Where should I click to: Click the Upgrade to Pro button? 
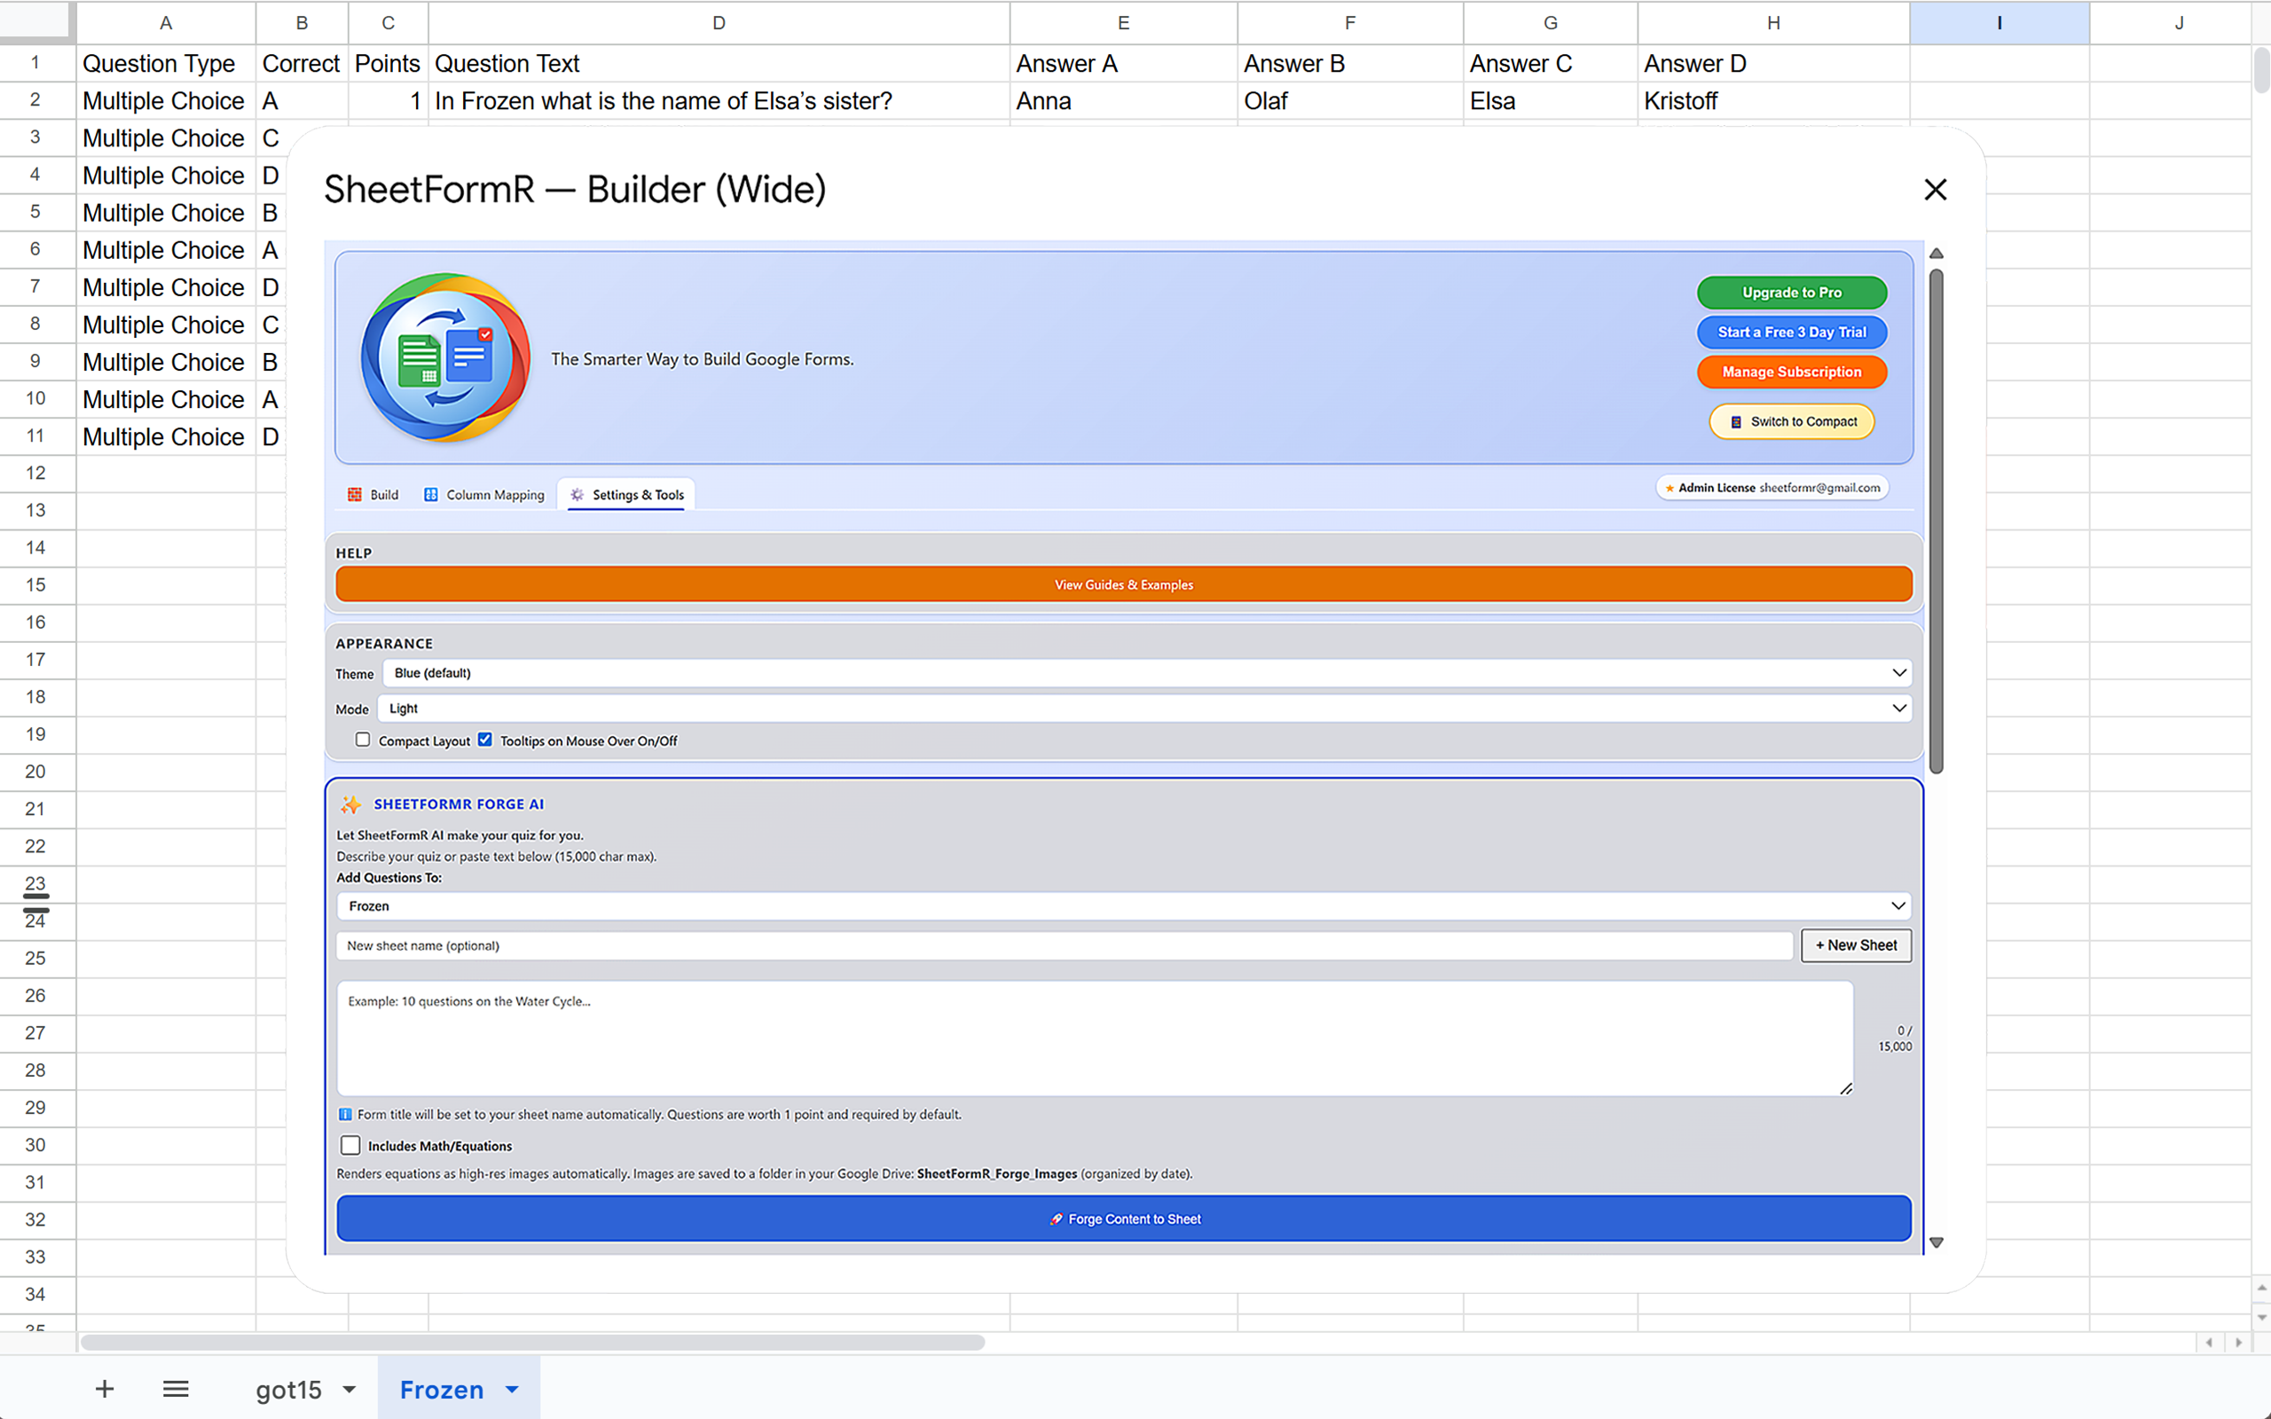coord(1790,293)
